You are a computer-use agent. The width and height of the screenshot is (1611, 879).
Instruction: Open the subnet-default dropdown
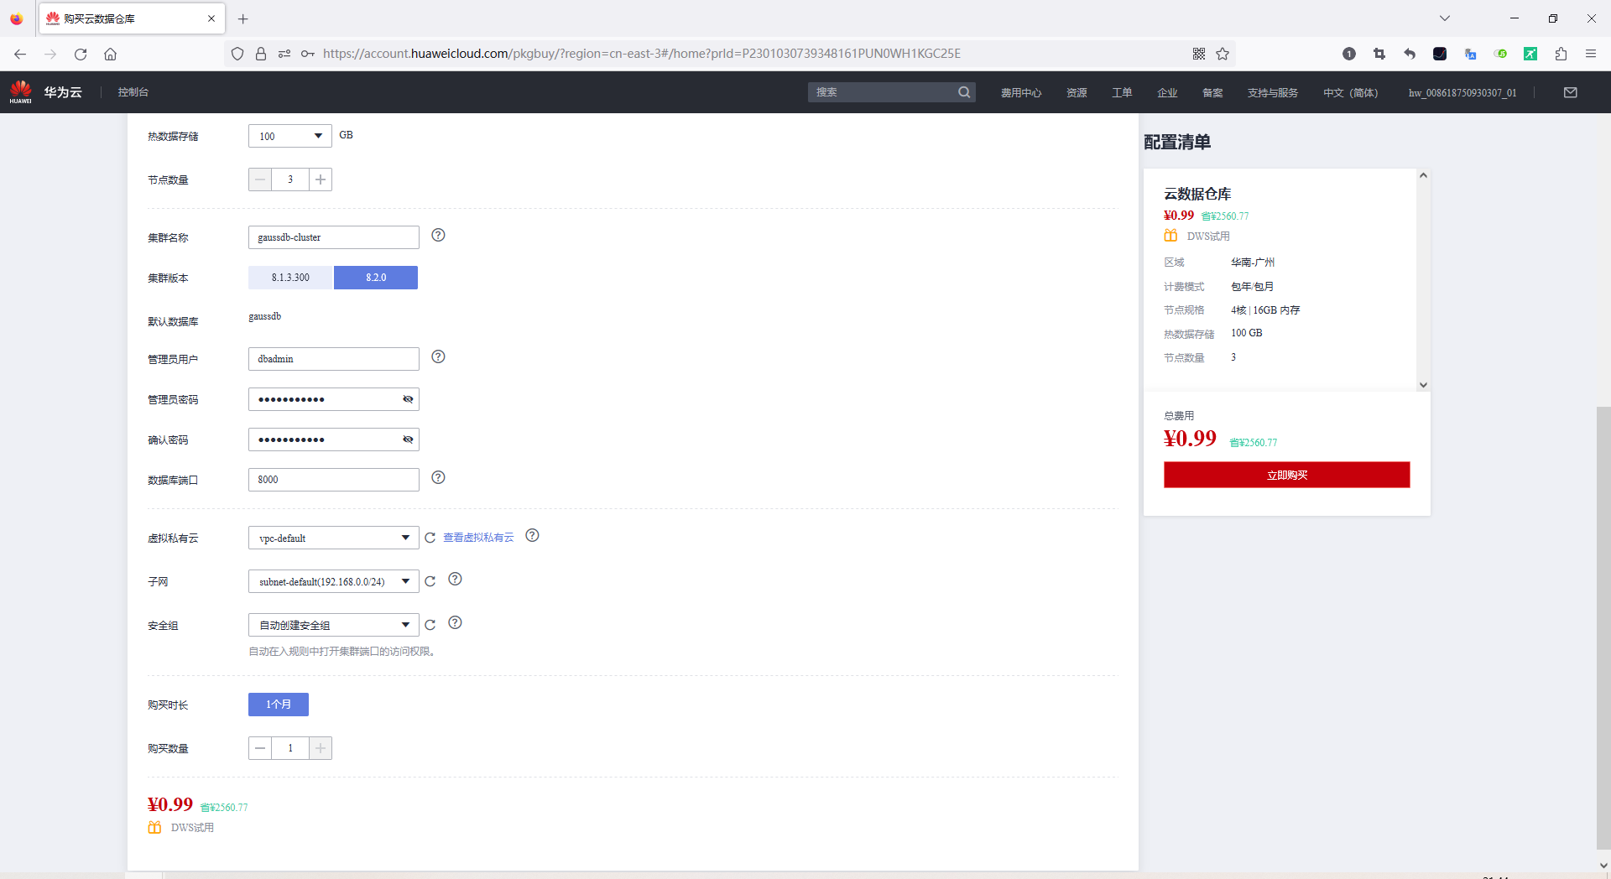334,581
